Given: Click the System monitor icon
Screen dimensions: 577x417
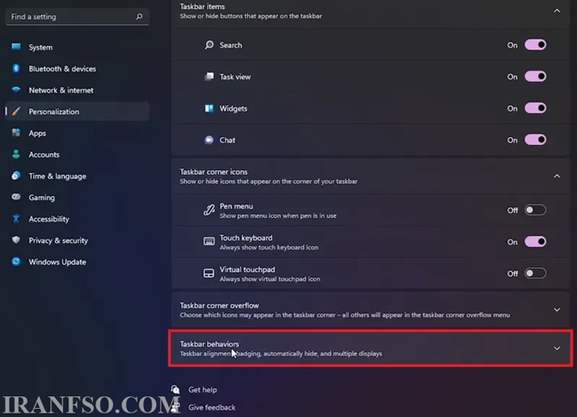Looking at the screenshot, I should (16, 46).
